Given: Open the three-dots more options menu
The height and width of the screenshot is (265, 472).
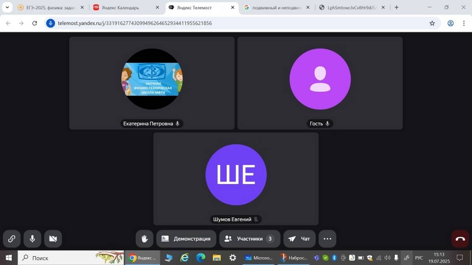Looking at the screenshot, I should [327, 239].
